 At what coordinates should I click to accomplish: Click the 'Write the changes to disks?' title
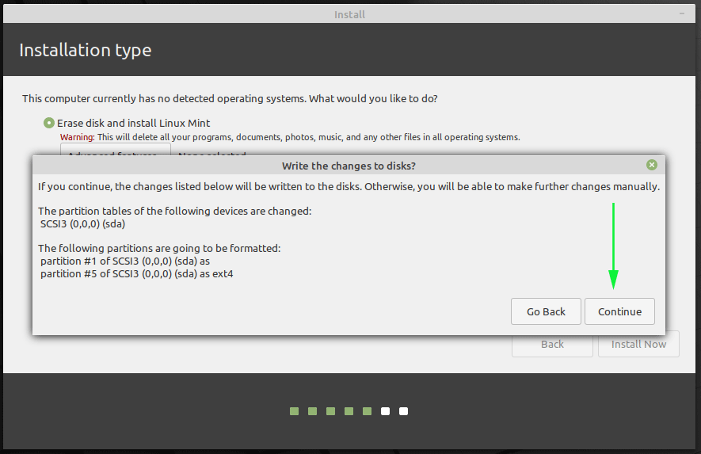click(349, 166)
